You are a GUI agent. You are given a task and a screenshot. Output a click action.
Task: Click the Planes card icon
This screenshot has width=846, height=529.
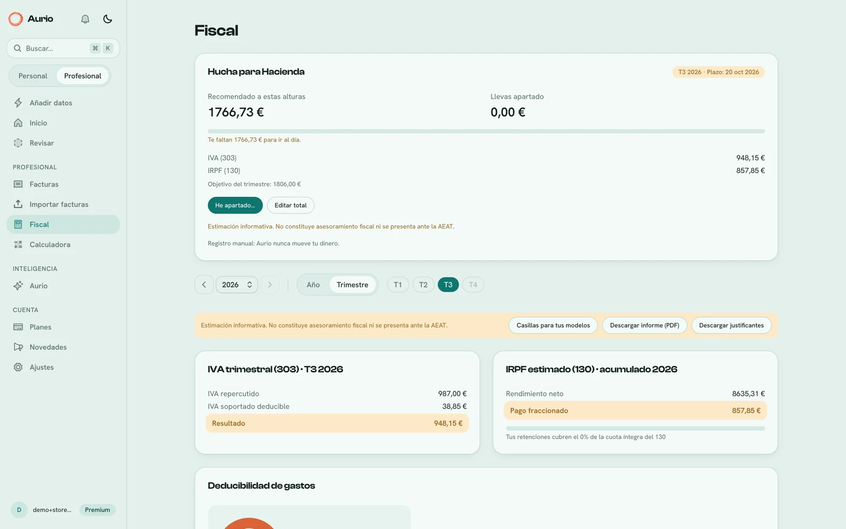18,327
